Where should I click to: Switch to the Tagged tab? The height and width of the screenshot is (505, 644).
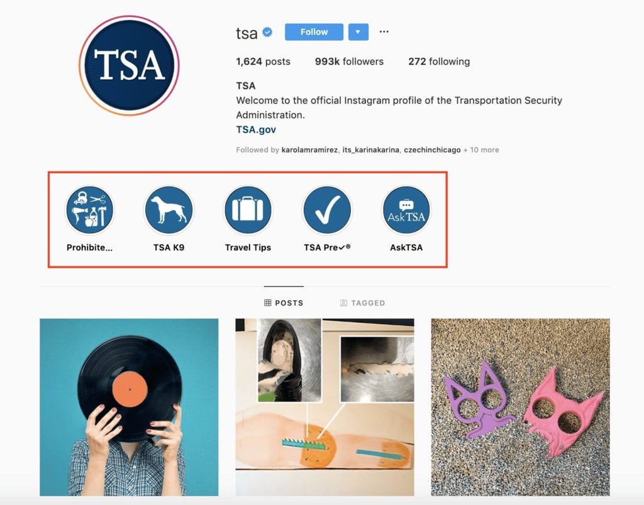[363, 303]
